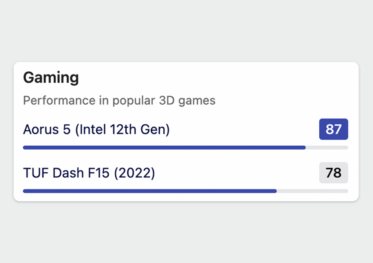
Task: Click the blue 87 score badge
Action: coord(334,129)
